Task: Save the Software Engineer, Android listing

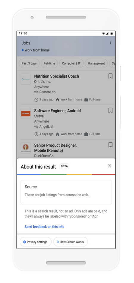Action: click(x=110, y=110)
